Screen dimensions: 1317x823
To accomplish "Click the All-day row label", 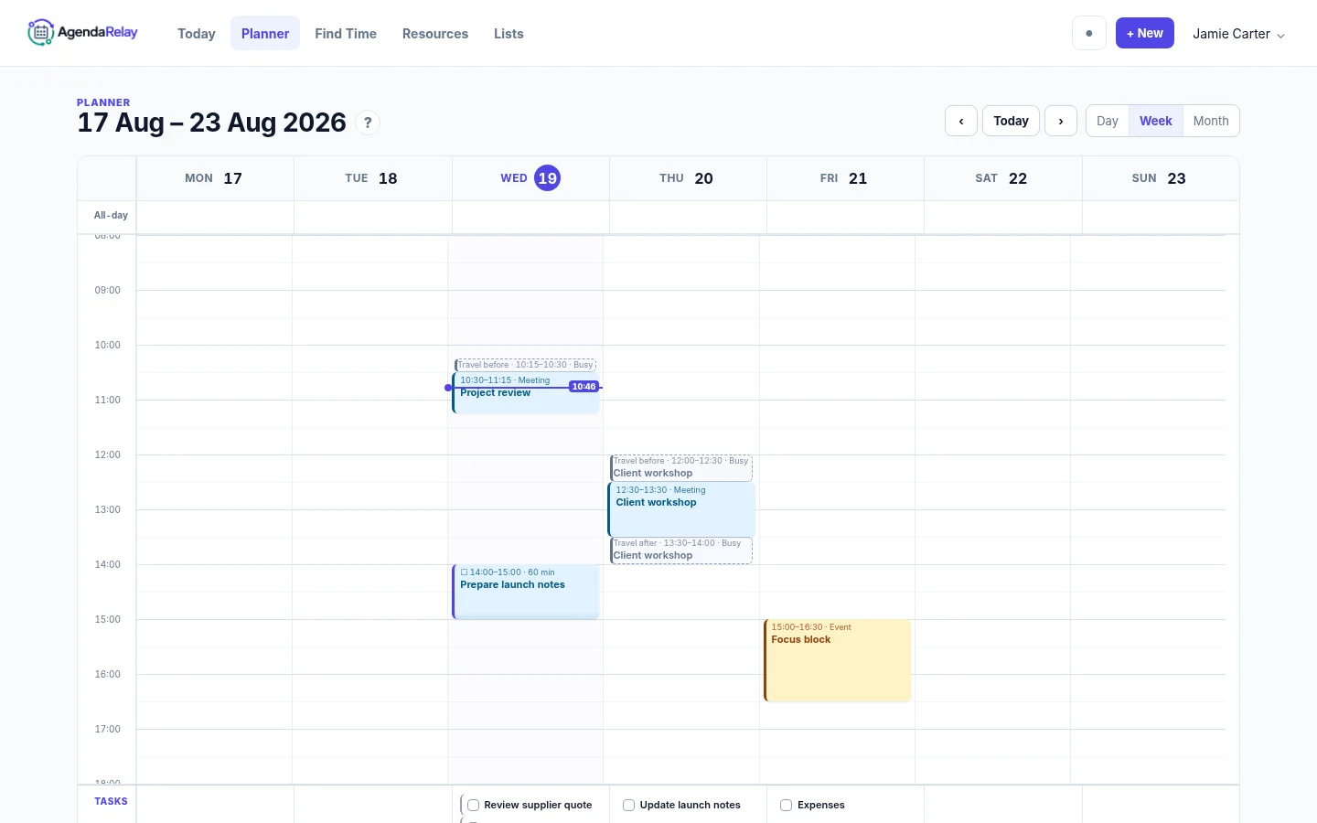I will pyautogui.click(x=111, y=216).
